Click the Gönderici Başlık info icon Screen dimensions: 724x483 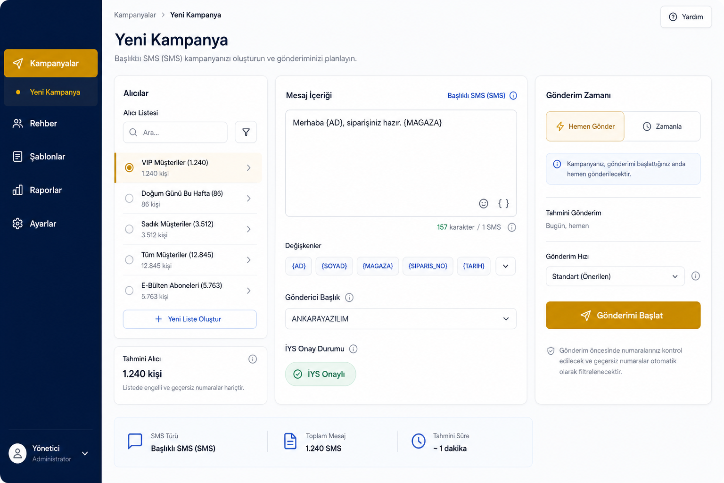349,298
